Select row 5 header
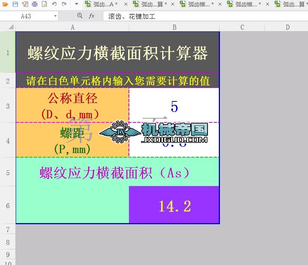 pos(7,172)
